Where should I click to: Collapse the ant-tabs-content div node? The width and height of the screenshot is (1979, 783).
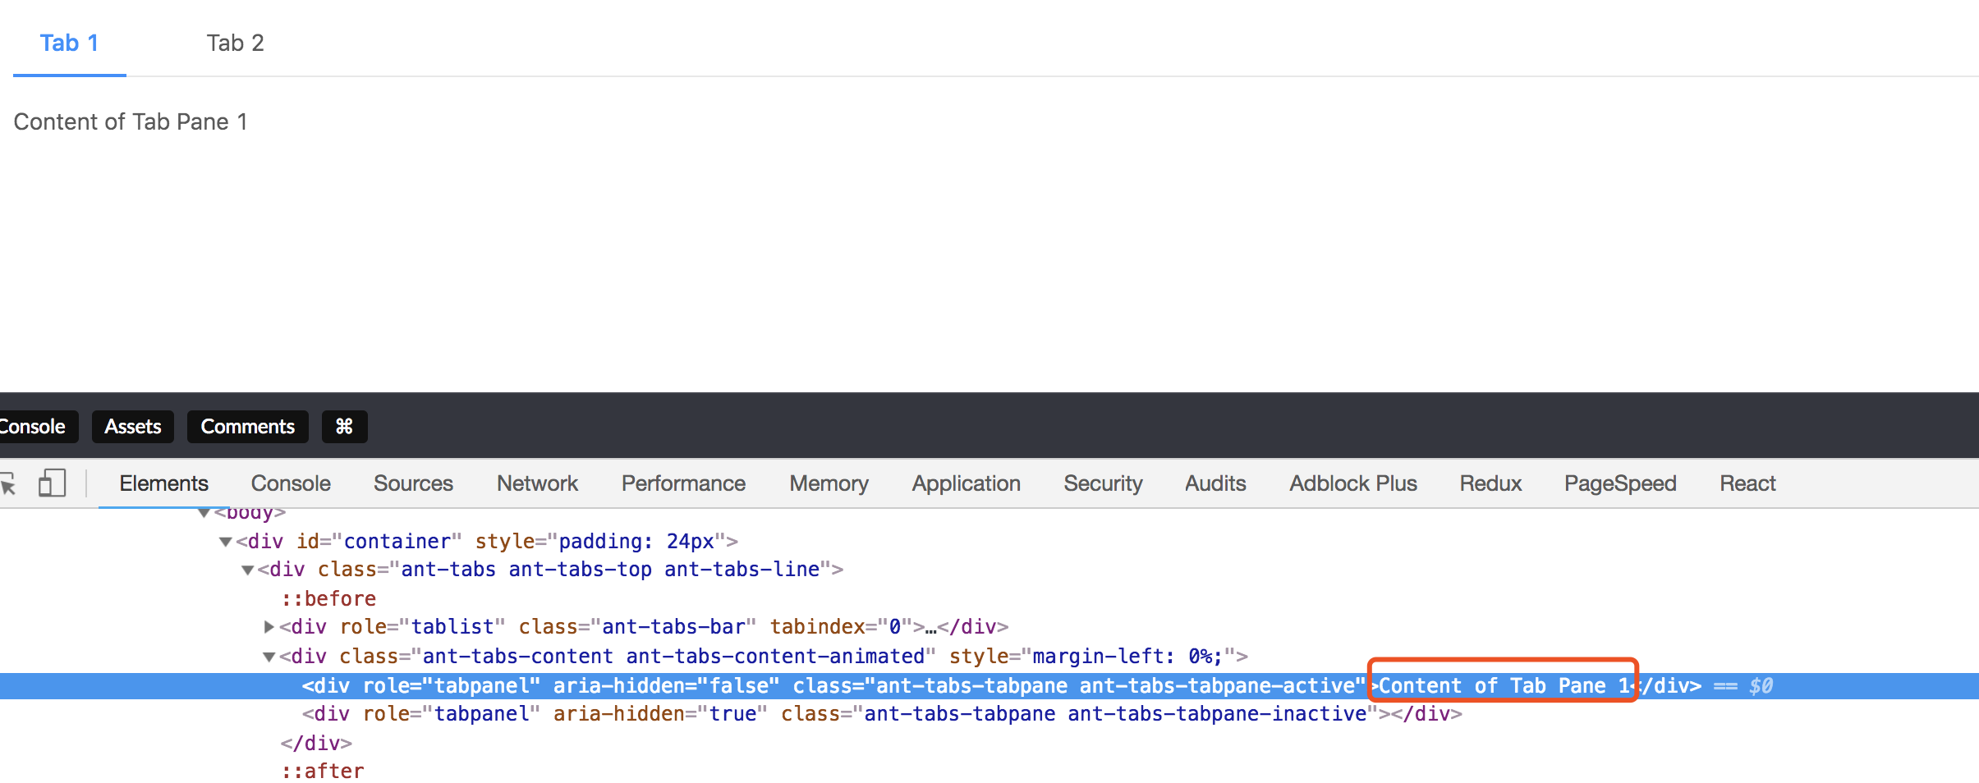269,656
